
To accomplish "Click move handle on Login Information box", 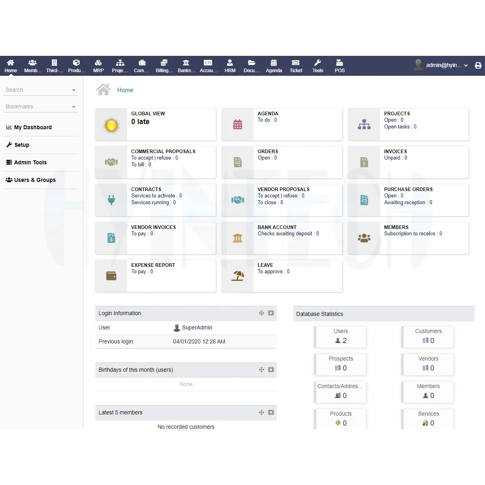I will [x=261, y=313].
